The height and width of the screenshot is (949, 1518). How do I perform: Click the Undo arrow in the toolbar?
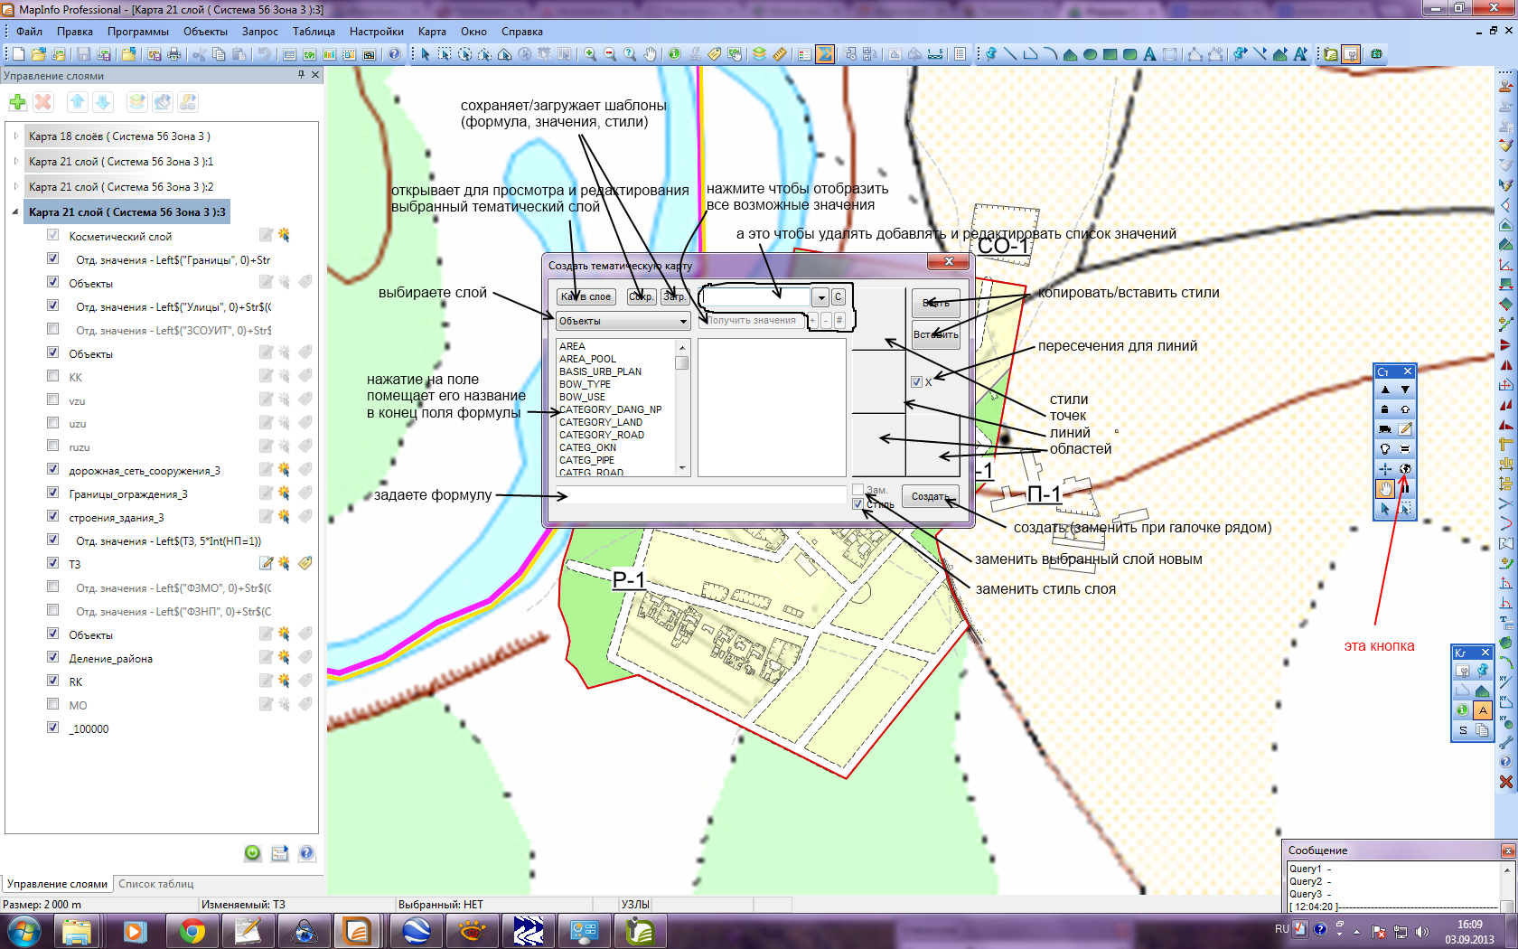click(x=263, y=54)
